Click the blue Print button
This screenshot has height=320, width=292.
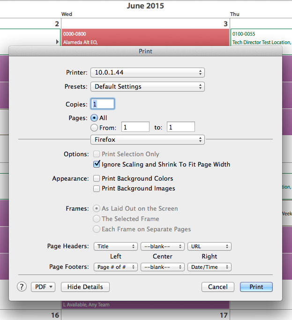[x=256, y=287]
